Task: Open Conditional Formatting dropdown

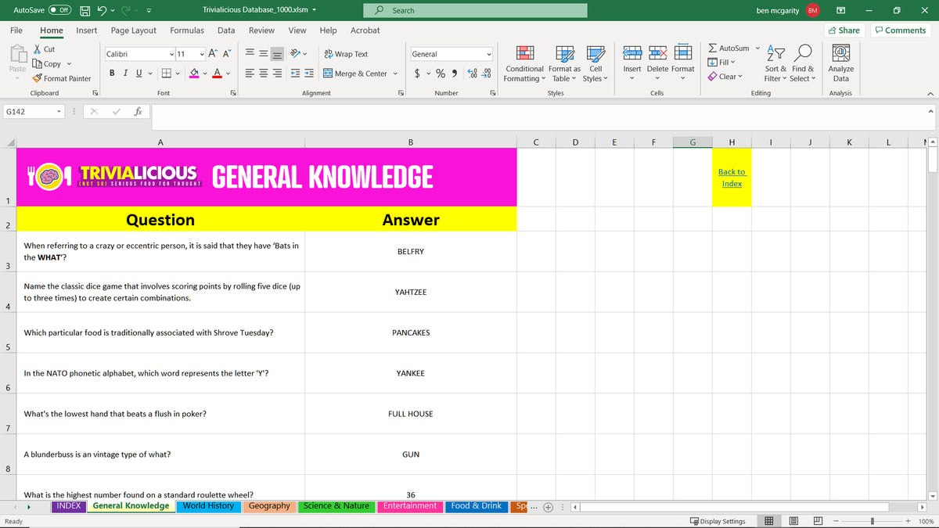Action: pos(524,64)
